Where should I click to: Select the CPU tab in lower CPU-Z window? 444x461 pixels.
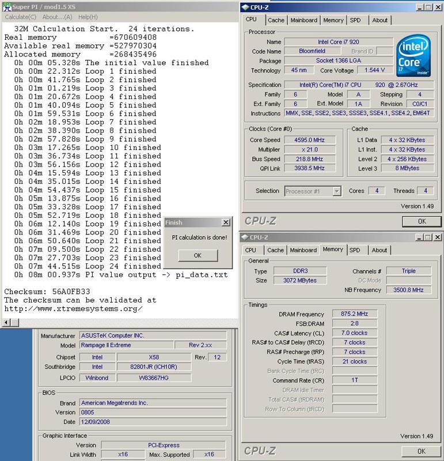tap(251, 250)
